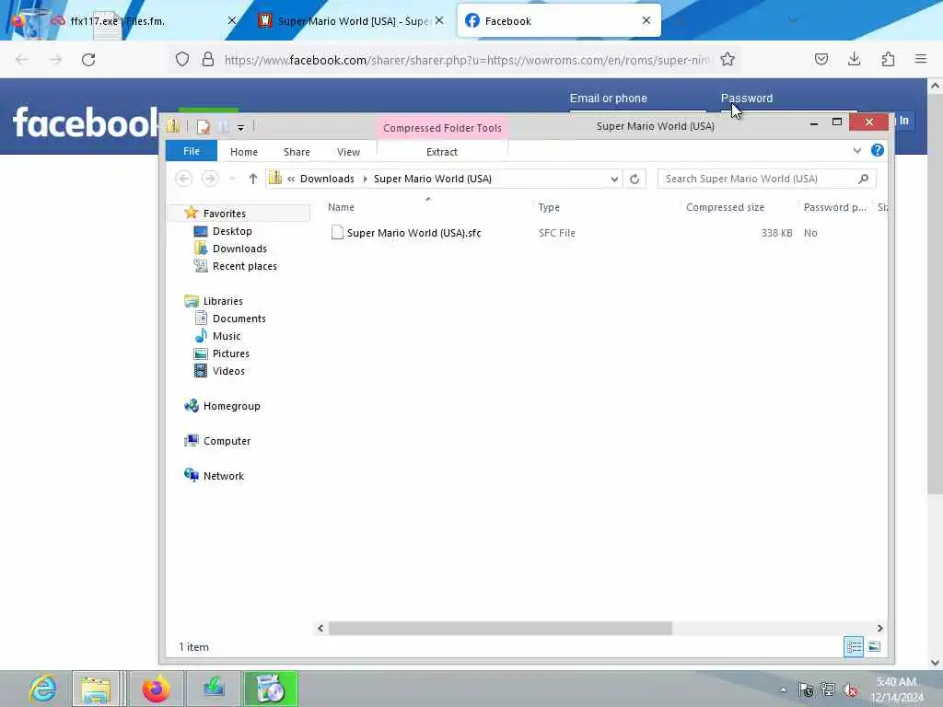Open Quick Access Toolbar customize dropdown
The image size is (943, 707).
[x=240, y=127]
